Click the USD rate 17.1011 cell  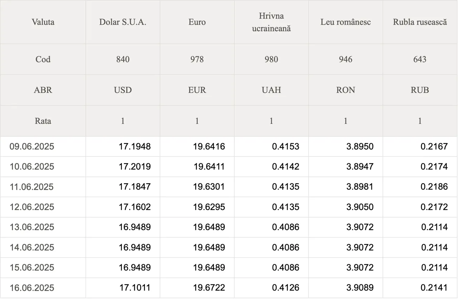point(123,288)
